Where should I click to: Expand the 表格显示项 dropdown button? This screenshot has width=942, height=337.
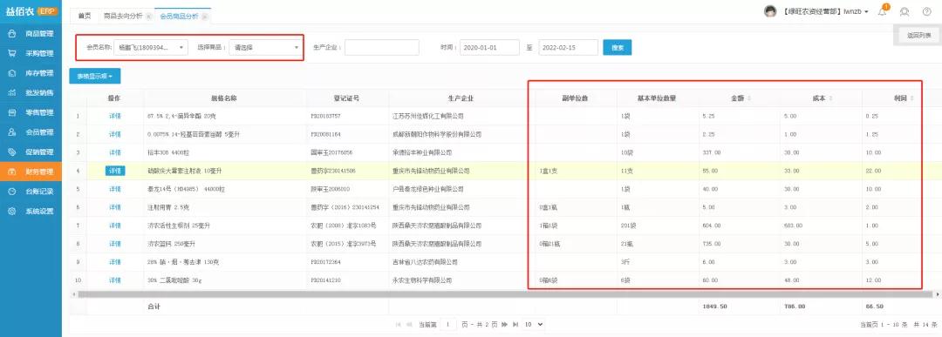coord(95,76)
